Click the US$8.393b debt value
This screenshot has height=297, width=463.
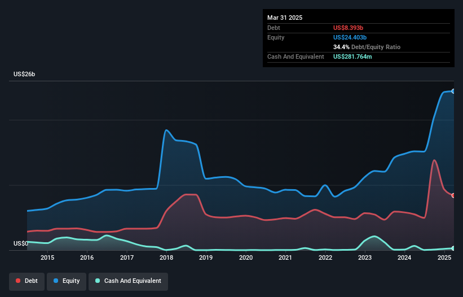(x=348, y=28)
